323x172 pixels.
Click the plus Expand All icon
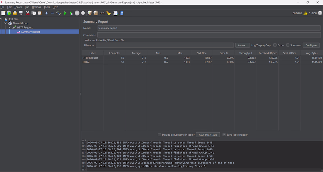47,13
